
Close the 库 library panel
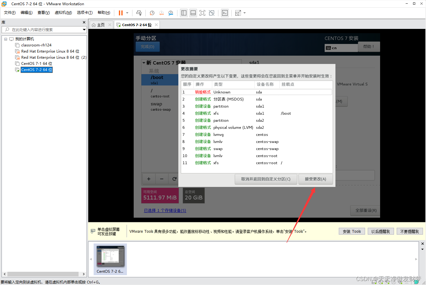coord(84,22)
